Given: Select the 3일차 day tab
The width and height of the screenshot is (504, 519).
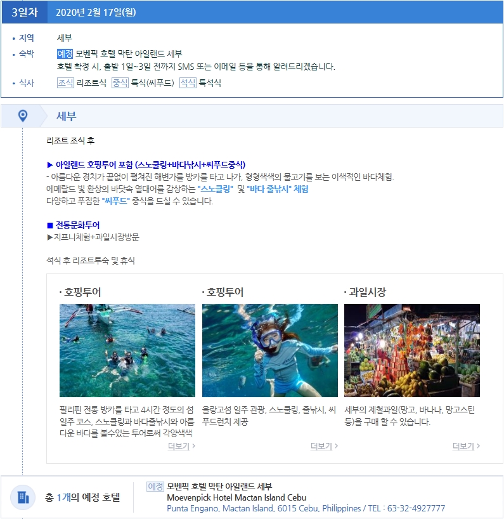Looking at the screenshot, I should [x=24, y=12].
